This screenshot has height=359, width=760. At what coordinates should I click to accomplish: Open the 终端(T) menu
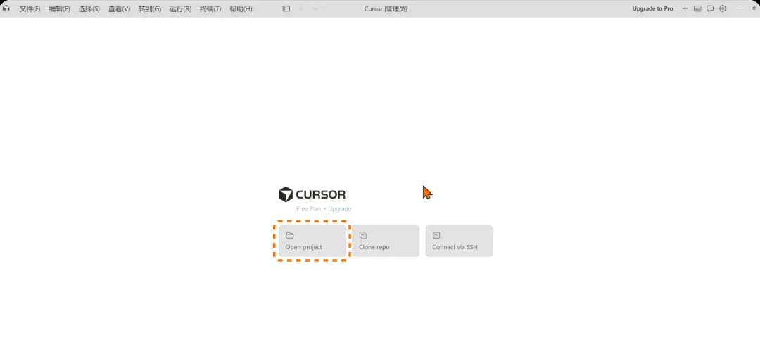(210, 8)
